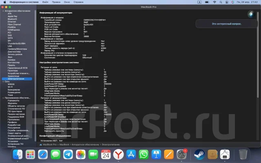The image size is (261, 163).
Task: Select Wi-Fi under Сеть
Action: point(10,87)
